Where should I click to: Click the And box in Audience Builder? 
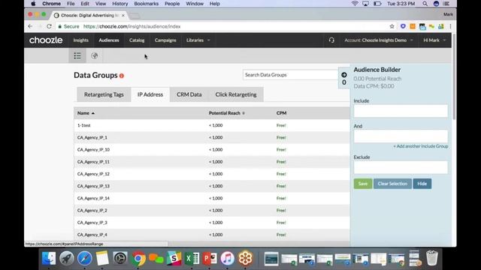401,136
